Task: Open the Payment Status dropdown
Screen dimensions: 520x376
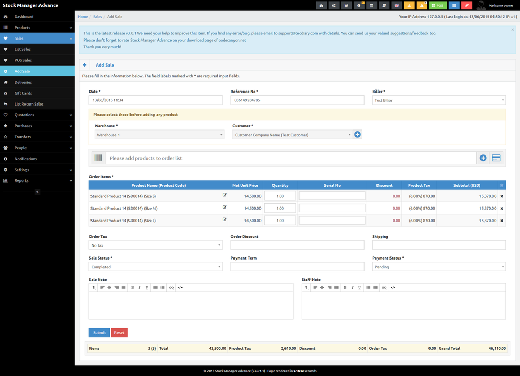Action: (x=439, y=267)
